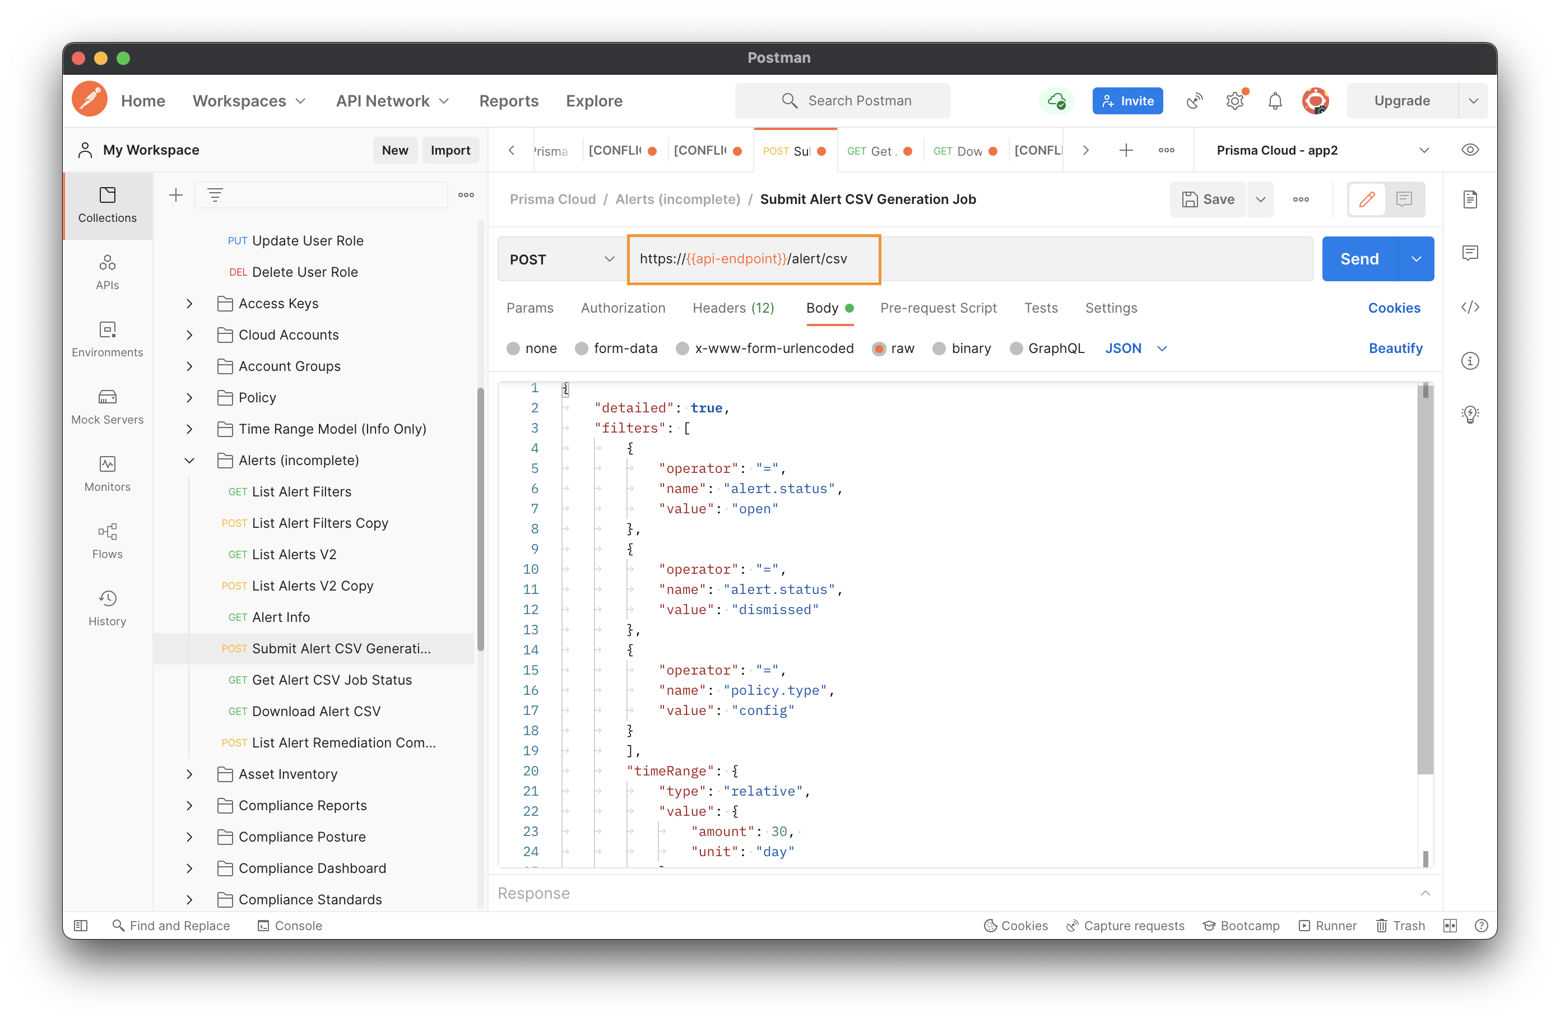Image resolution: width=1560 pixels, height=1022 pixels.
Task: Open the Send button dropdown arrow
Action: point(1417,259)
